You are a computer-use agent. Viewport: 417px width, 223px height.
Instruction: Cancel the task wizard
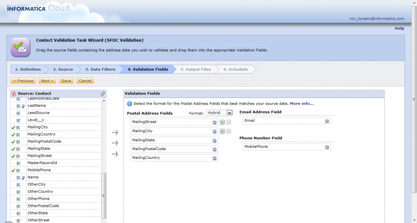pyautogui.click(x=85, y=81)
